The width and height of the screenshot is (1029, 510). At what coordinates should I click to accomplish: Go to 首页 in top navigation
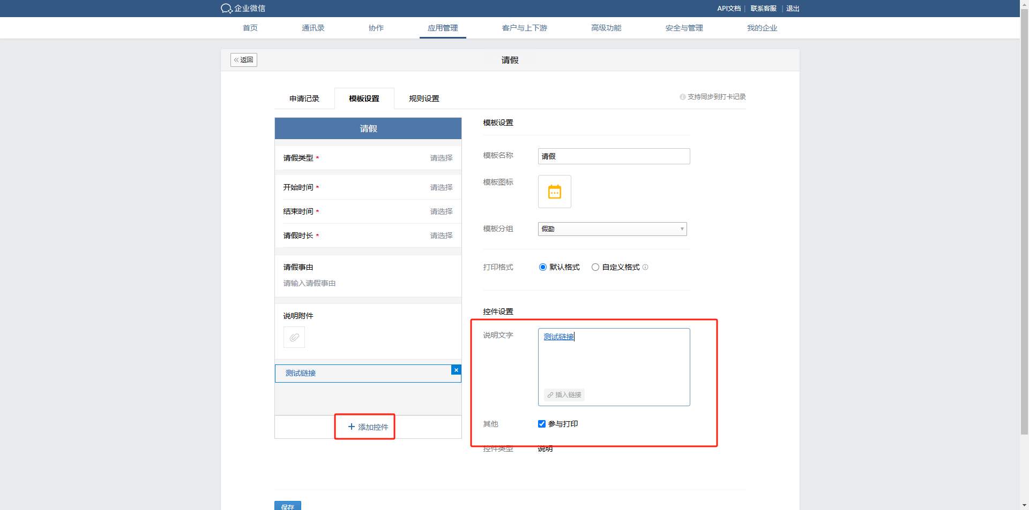click(250, 28)
